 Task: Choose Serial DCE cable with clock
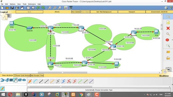point(69,81)
